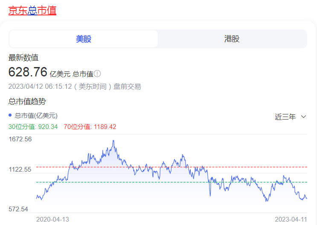Screen dimensions: 317x225
Task: Toggle the 总市值(亿美元) legend series
Action: (x=36, y=115)
